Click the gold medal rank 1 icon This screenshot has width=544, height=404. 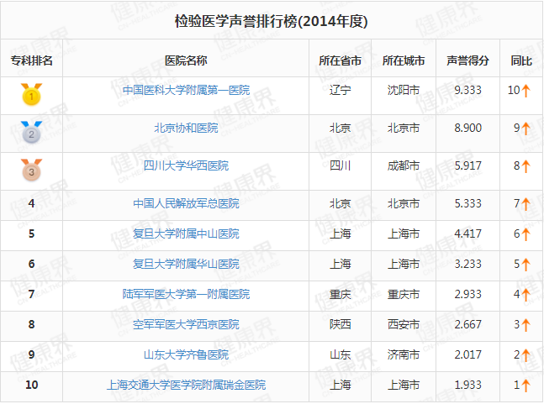click(x=31, y=94)
